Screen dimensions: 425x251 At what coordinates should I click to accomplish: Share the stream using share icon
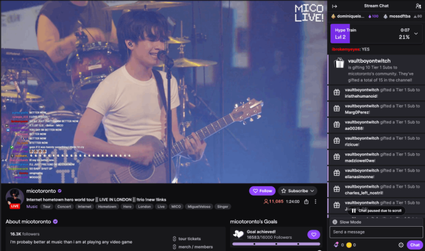click(x=306, y=202)
